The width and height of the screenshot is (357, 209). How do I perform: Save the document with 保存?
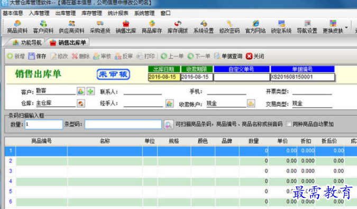[x=37, y=56]
